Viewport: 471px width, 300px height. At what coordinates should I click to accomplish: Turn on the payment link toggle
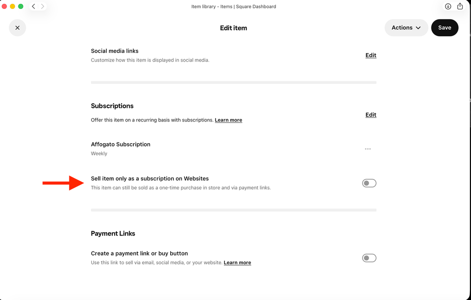[x=369, y=258]
